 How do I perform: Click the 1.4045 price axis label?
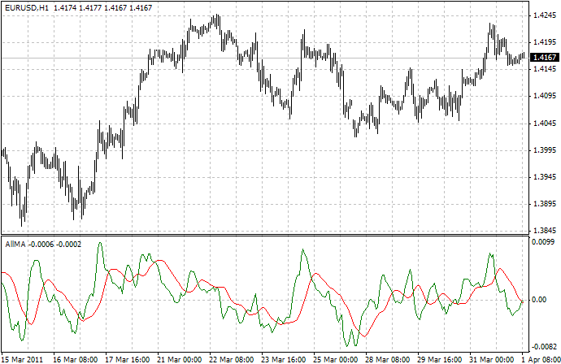point(543,123)
